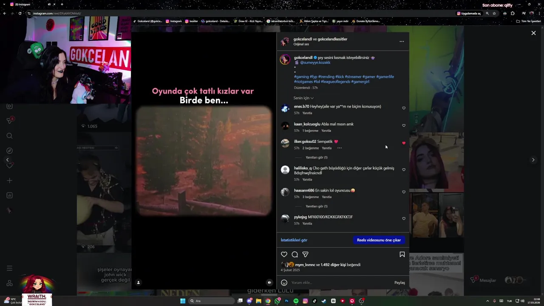
Task: Save the post with the bookmark icon
Action: click(x=402, y=255)
